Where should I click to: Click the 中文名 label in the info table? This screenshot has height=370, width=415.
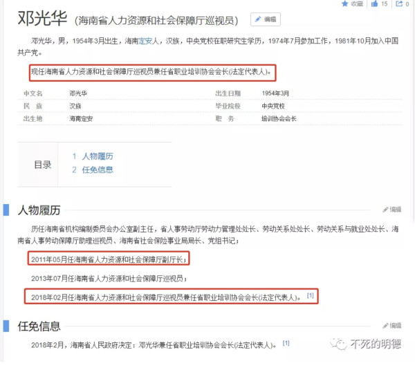(x=33, y=93)
